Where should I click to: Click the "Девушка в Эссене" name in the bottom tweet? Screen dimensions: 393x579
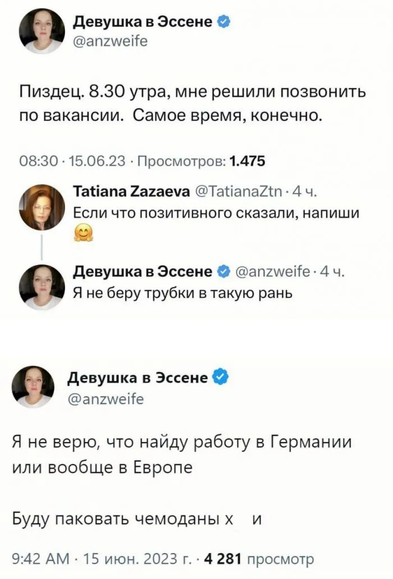coord(138,378)
